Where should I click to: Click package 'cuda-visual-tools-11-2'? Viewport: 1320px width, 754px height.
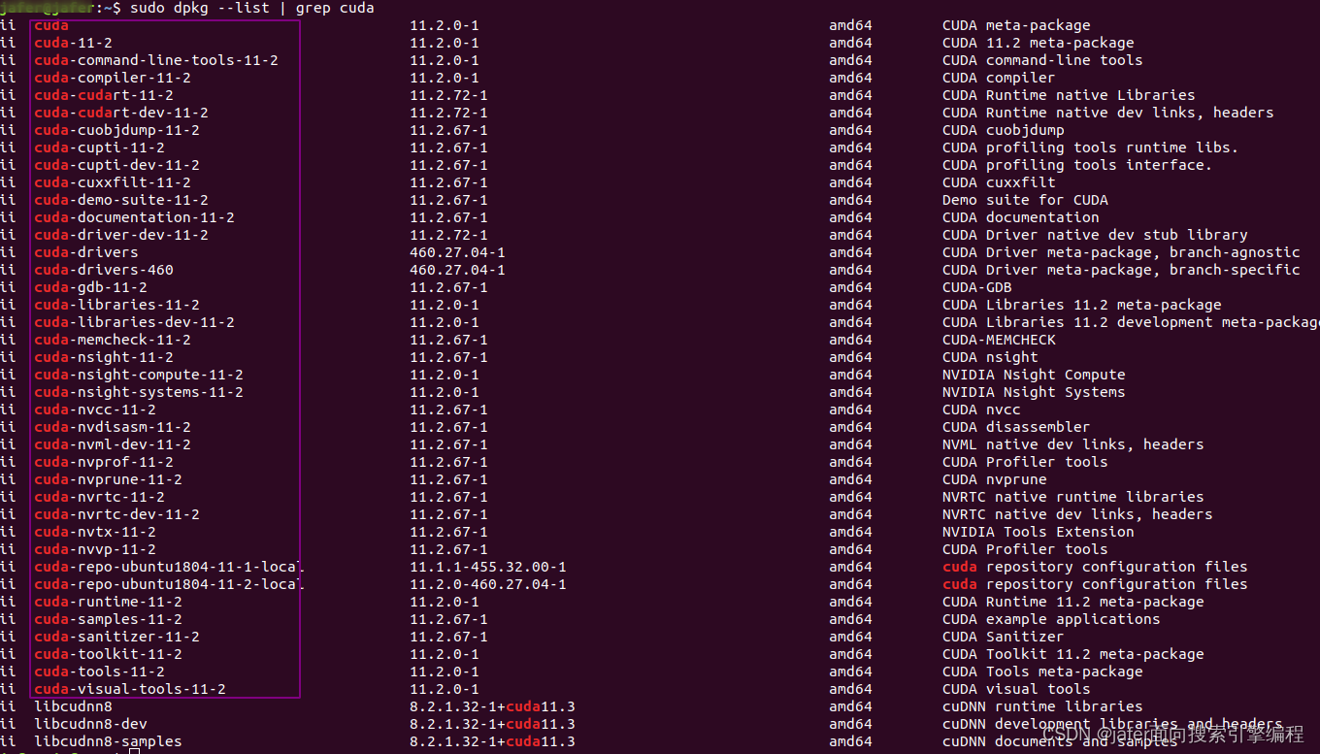click(130, 689)
